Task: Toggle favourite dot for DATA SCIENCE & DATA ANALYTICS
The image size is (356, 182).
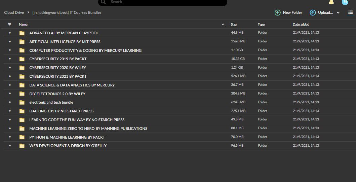Action: [10, 85]
